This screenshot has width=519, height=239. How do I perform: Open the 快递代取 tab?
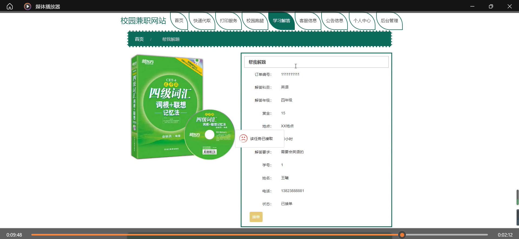[202, 21]
